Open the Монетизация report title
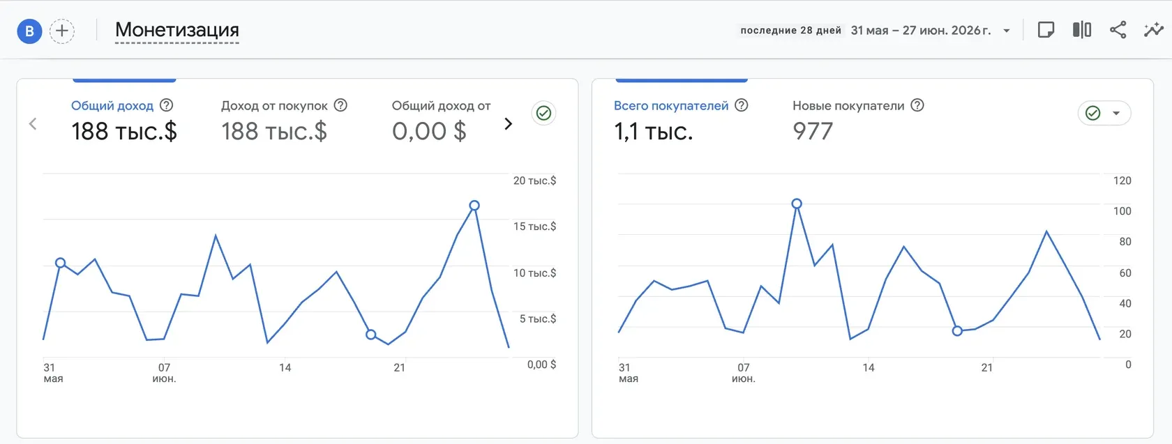Screen dimensions: 1172x444 177,30
